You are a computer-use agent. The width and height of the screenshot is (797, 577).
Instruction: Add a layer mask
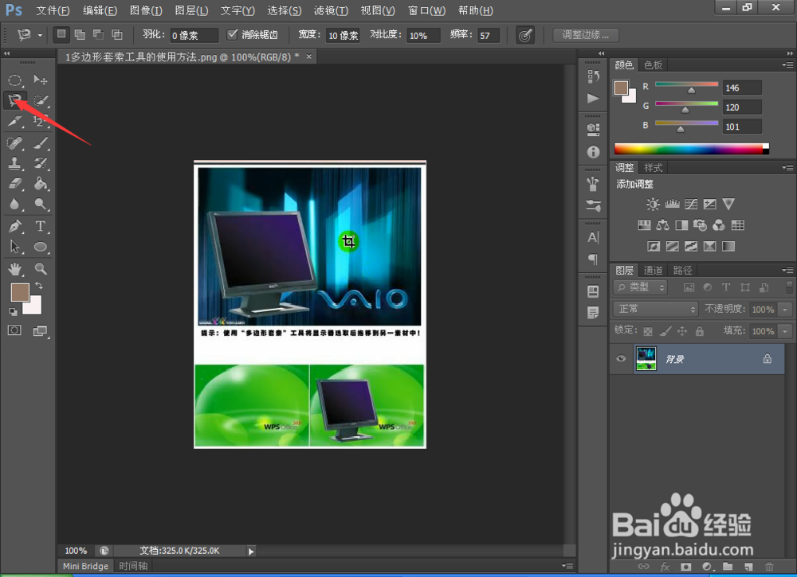point(685,567)
